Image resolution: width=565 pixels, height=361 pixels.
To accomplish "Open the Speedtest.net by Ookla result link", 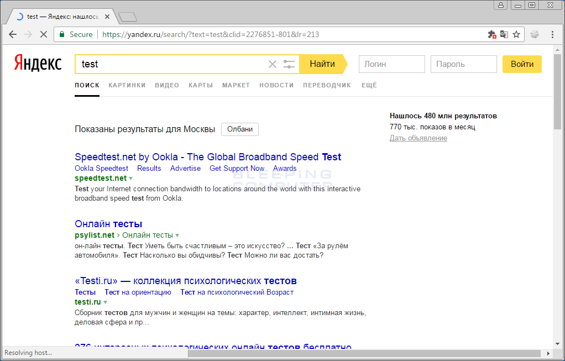I will (208, 157).
